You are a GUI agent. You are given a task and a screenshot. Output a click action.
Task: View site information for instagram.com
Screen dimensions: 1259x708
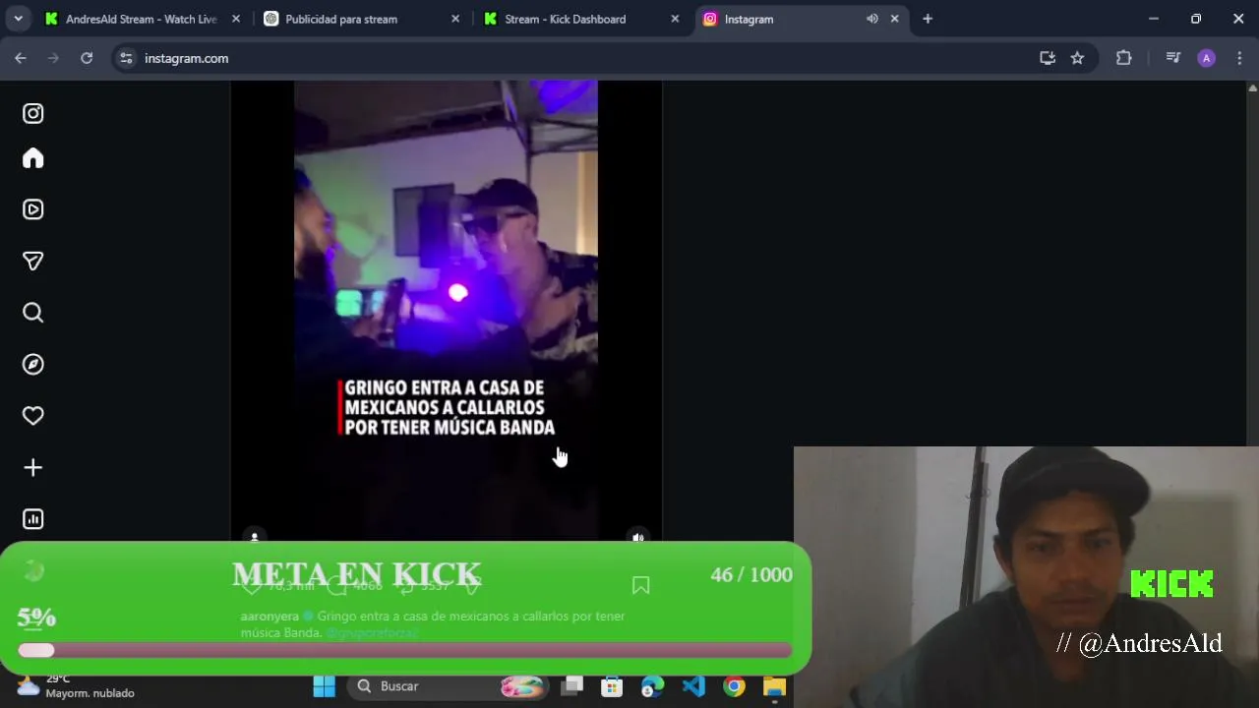point(126,58)
